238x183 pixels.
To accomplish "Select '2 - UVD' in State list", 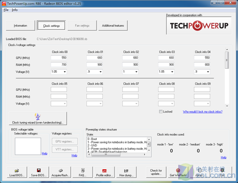I will [x=92, y=145].
